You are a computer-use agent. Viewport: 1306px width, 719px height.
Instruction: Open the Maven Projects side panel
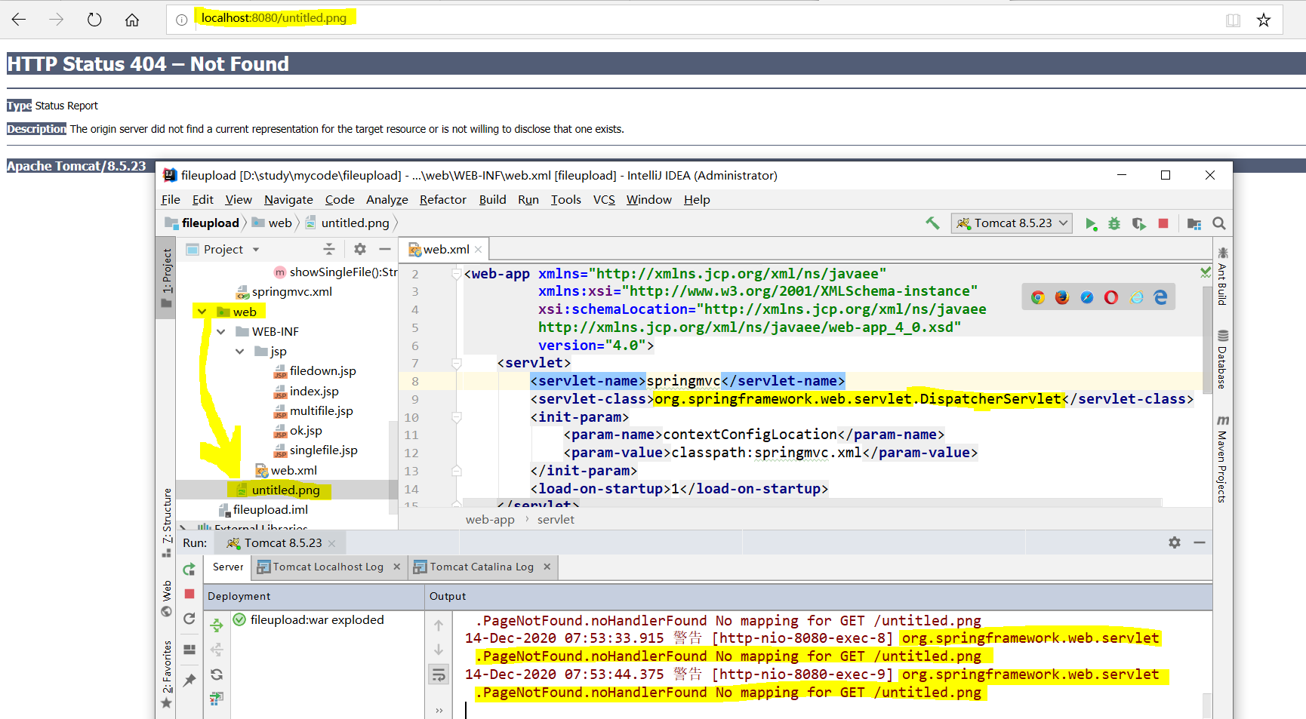1222,459
